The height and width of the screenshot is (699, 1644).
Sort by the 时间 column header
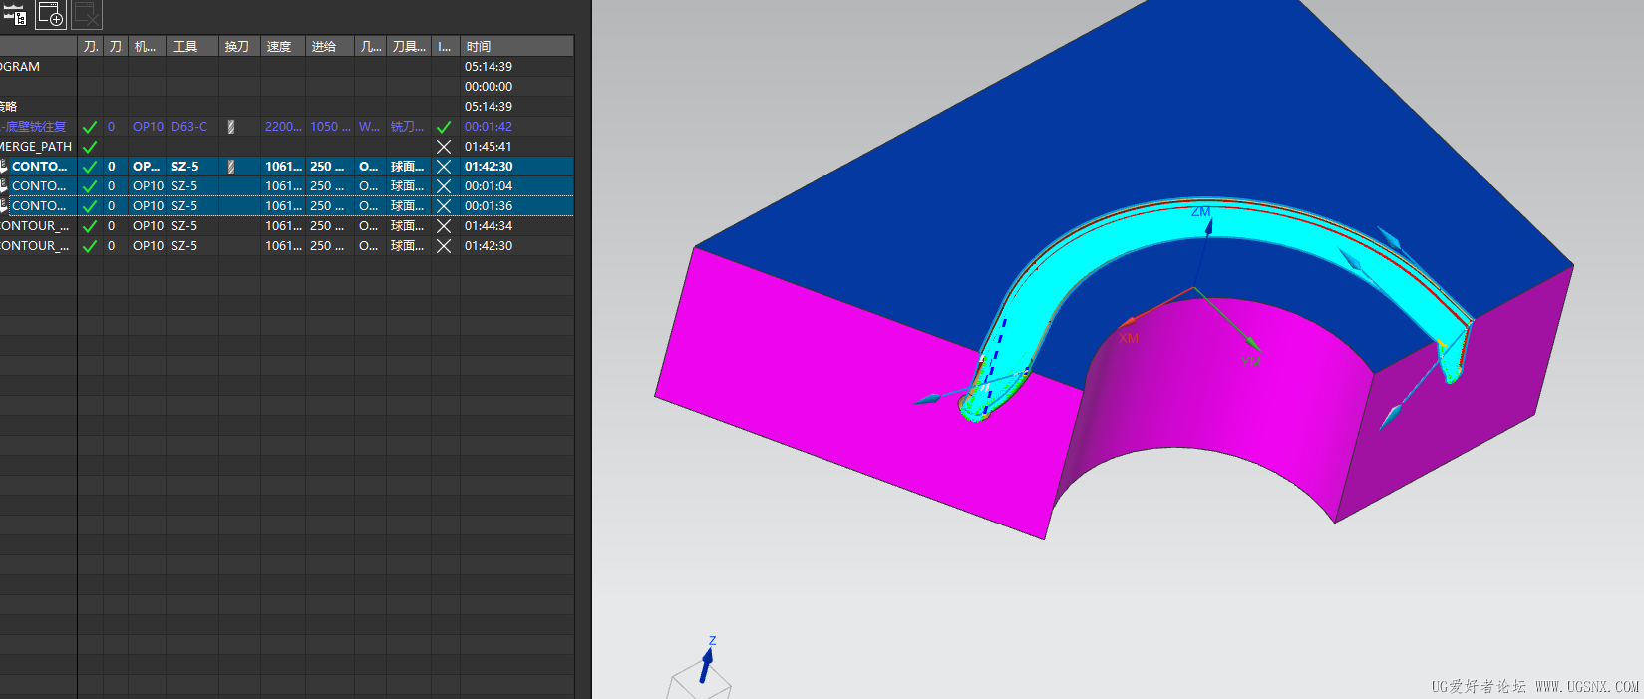516,47
